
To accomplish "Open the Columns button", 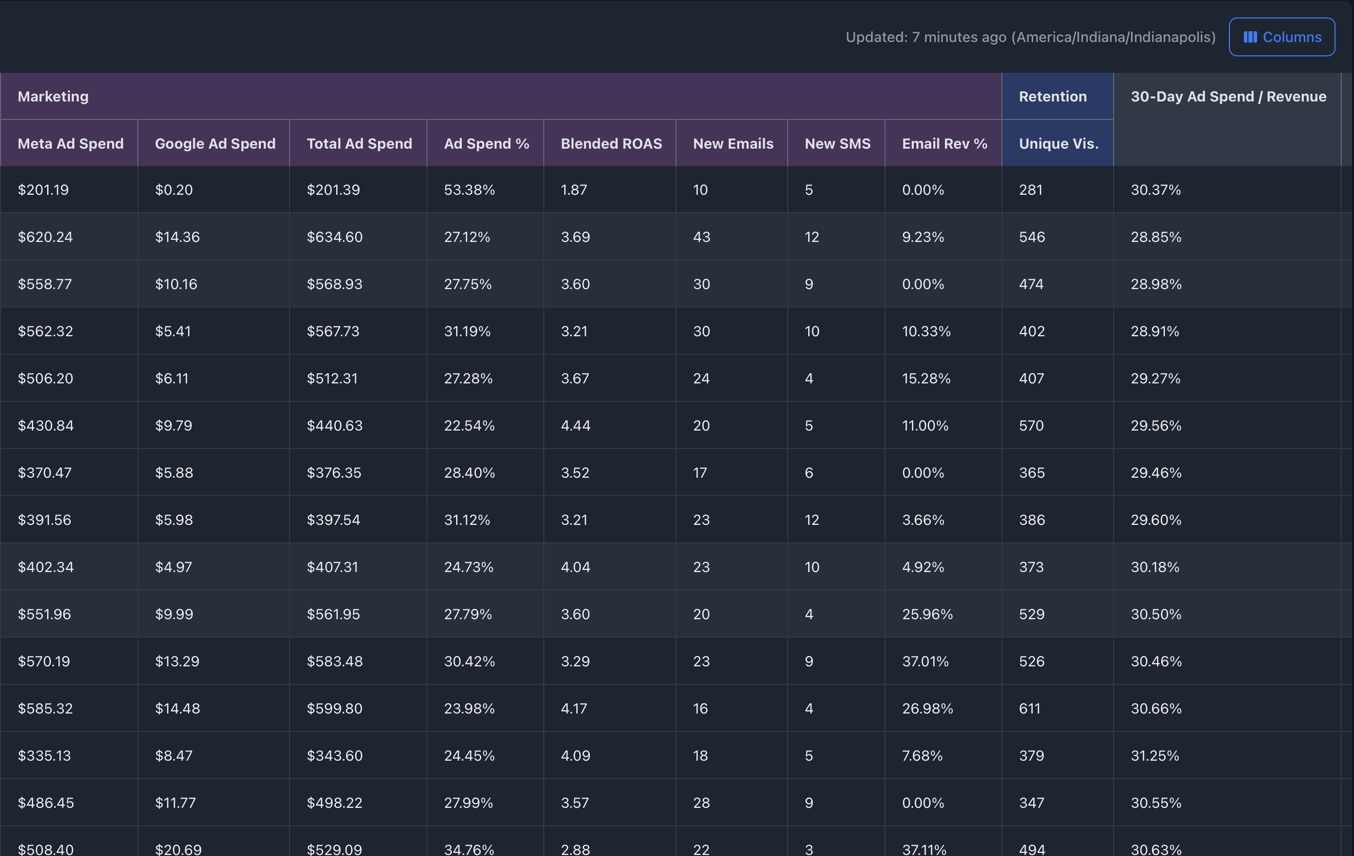I will [1281, 37].
